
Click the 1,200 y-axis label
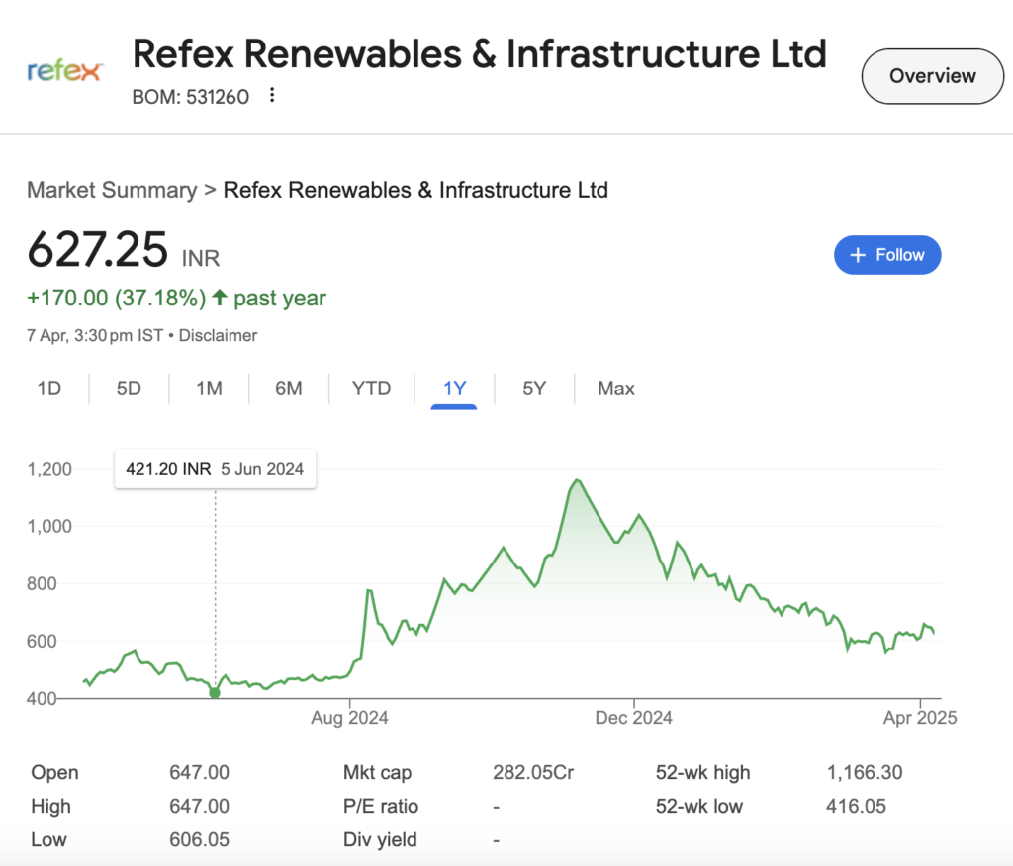click(49, 469)
